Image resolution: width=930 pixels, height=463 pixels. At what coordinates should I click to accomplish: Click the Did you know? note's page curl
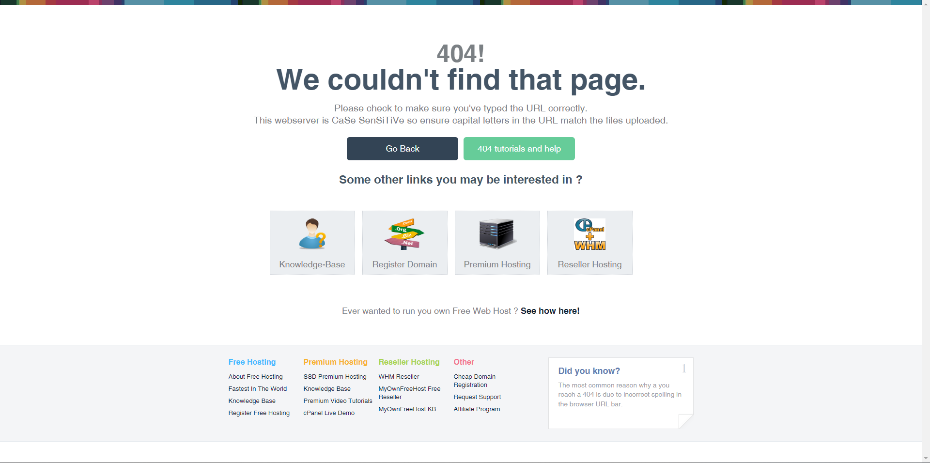[x=685, y=421]
